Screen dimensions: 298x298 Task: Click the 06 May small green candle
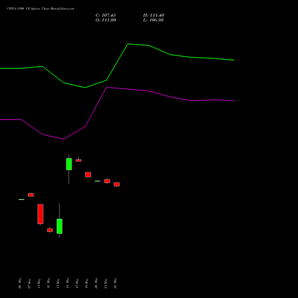21,199
